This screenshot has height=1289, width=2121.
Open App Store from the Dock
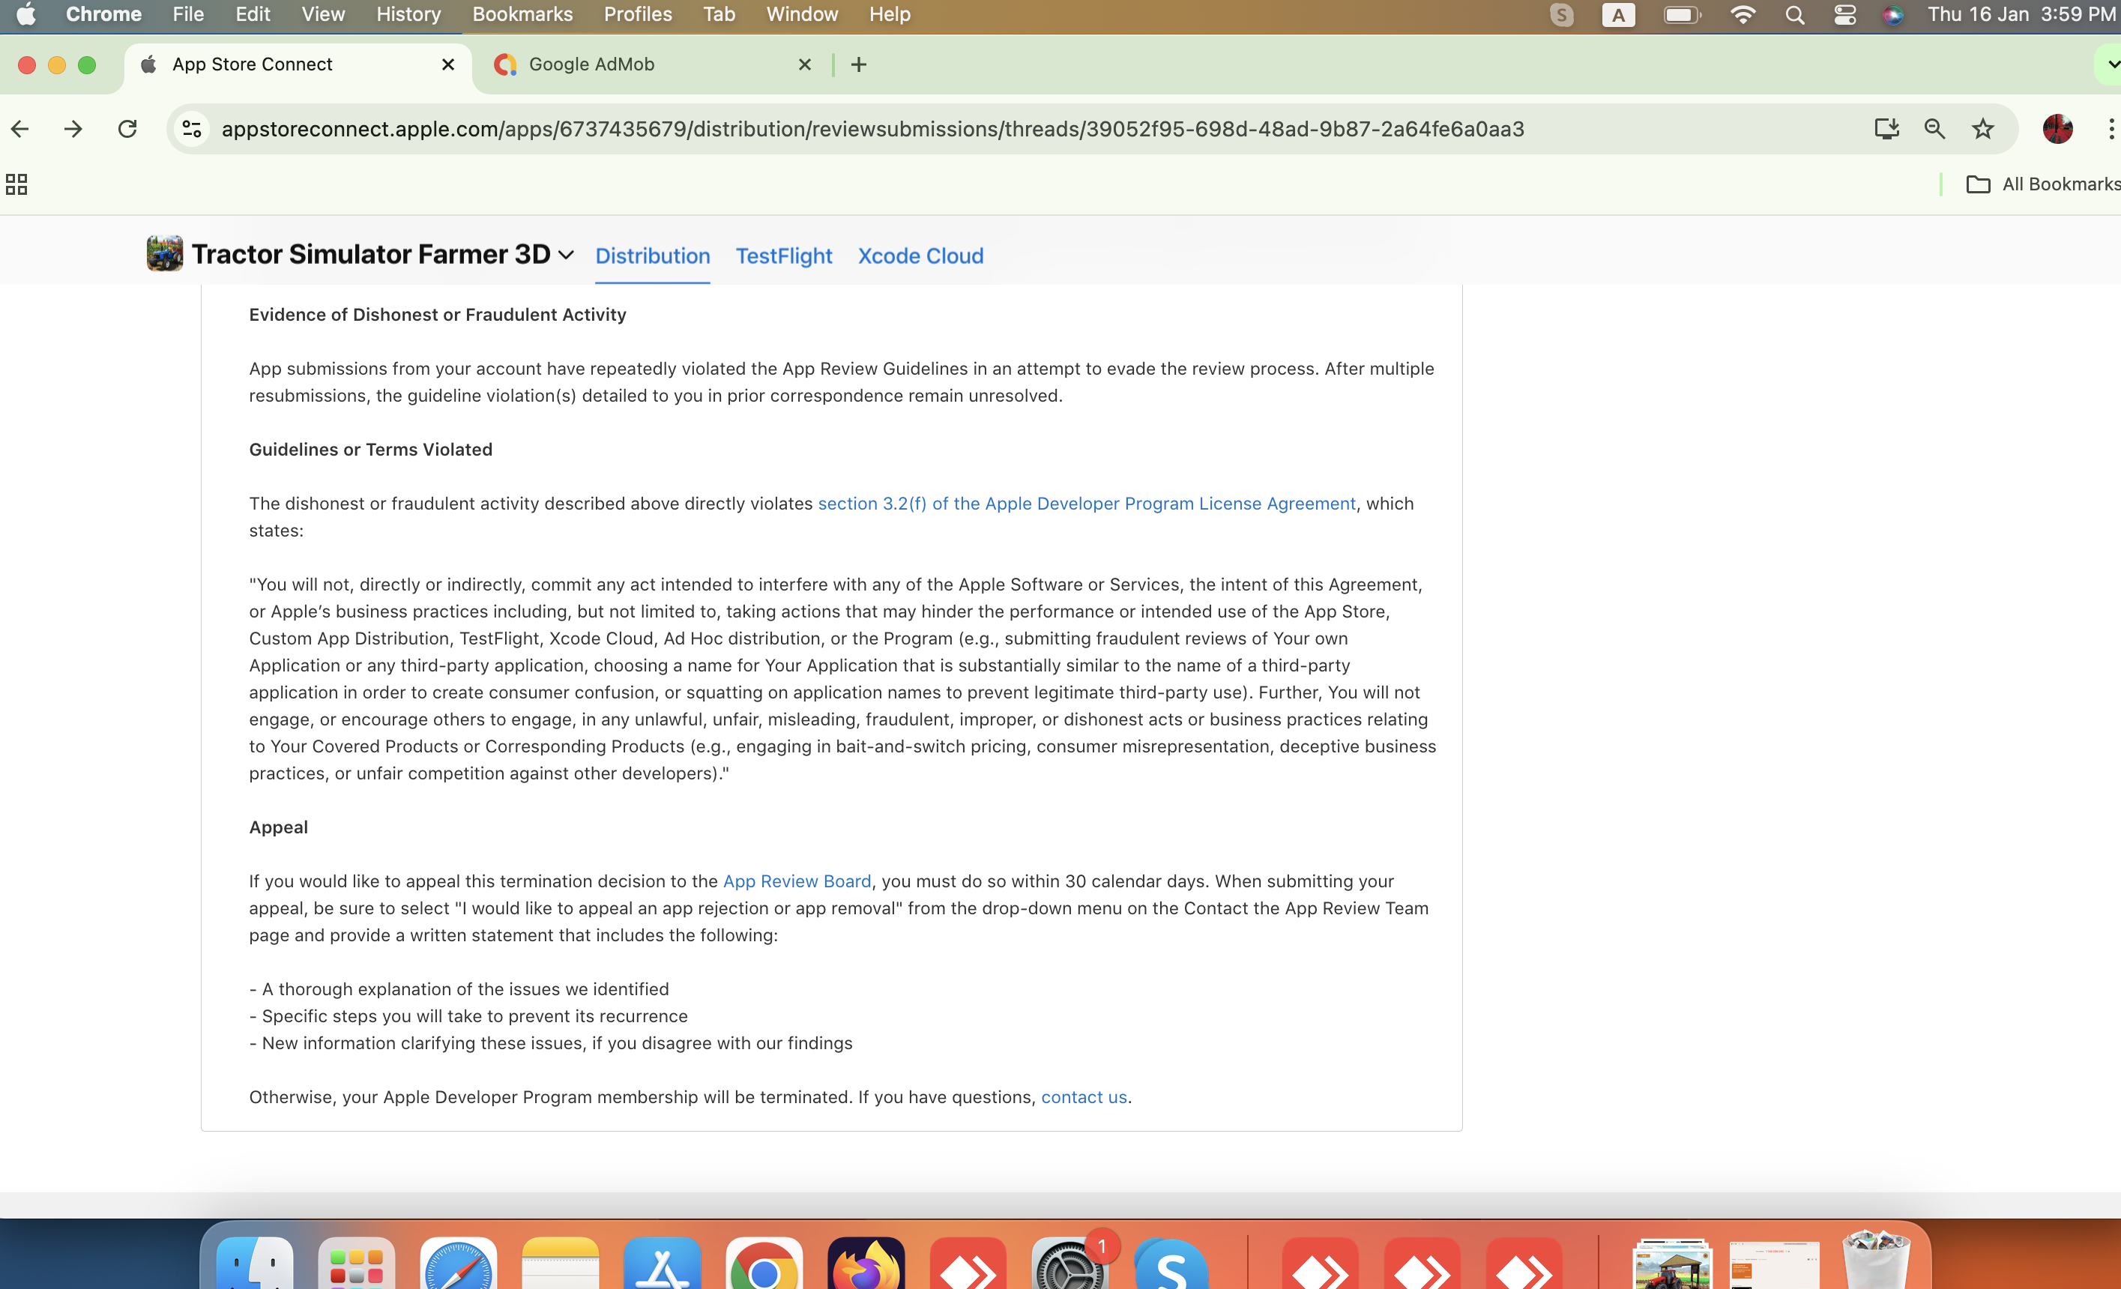(662, 1264)
